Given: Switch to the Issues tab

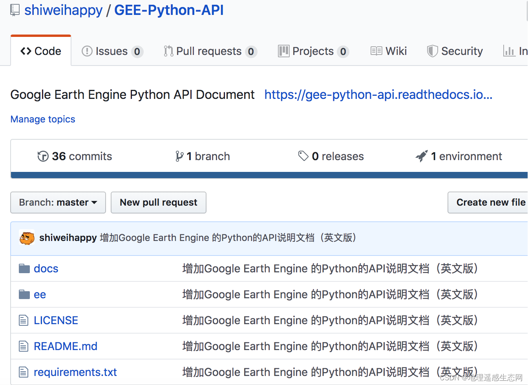Looking at the screenshot, I should 112,51.
